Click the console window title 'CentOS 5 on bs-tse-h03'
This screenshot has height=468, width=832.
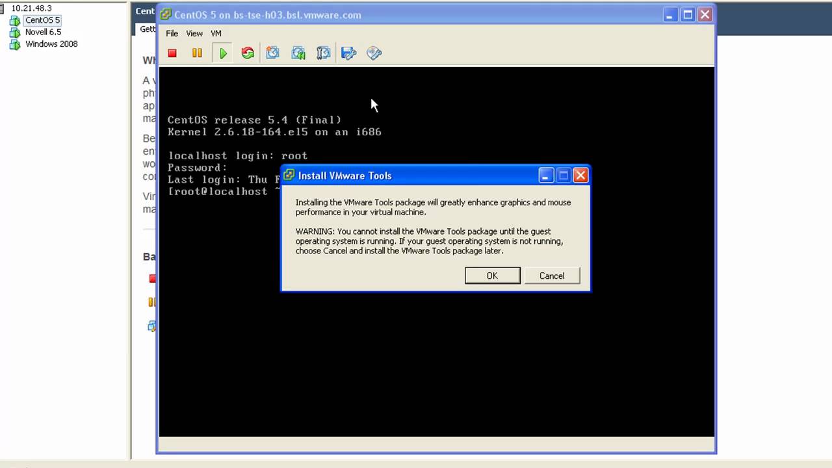(268, 15)
